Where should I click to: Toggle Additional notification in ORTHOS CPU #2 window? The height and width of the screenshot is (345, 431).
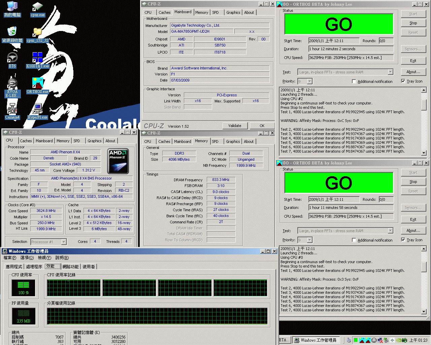click(x=354, y=81)
